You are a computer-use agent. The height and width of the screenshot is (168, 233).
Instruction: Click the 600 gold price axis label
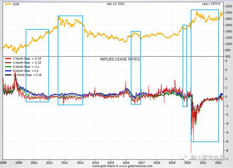click(228, 56)
